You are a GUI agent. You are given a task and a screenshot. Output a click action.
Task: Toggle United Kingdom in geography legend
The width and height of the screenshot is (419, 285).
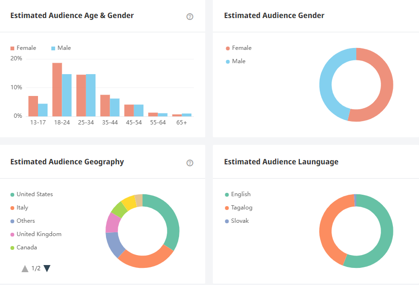pos(36,234)
